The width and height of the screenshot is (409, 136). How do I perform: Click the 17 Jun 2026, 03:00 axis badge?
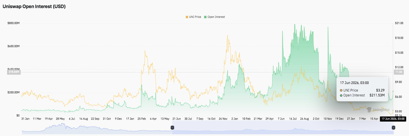[393, 119]
